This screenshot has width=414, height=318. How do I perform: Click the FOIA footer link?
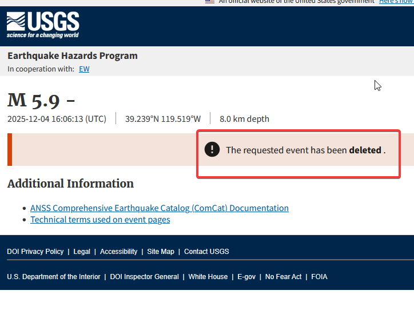(x=319, y=277)
